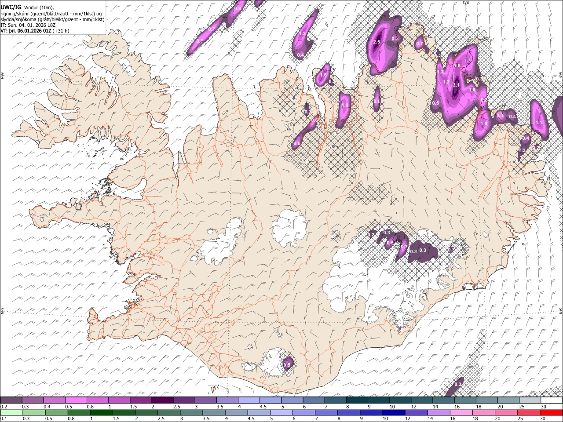The width and height of the screenshot is (563, 422).
Task: Click the white upper-row swatch above the 30 label
Action: 552,400
